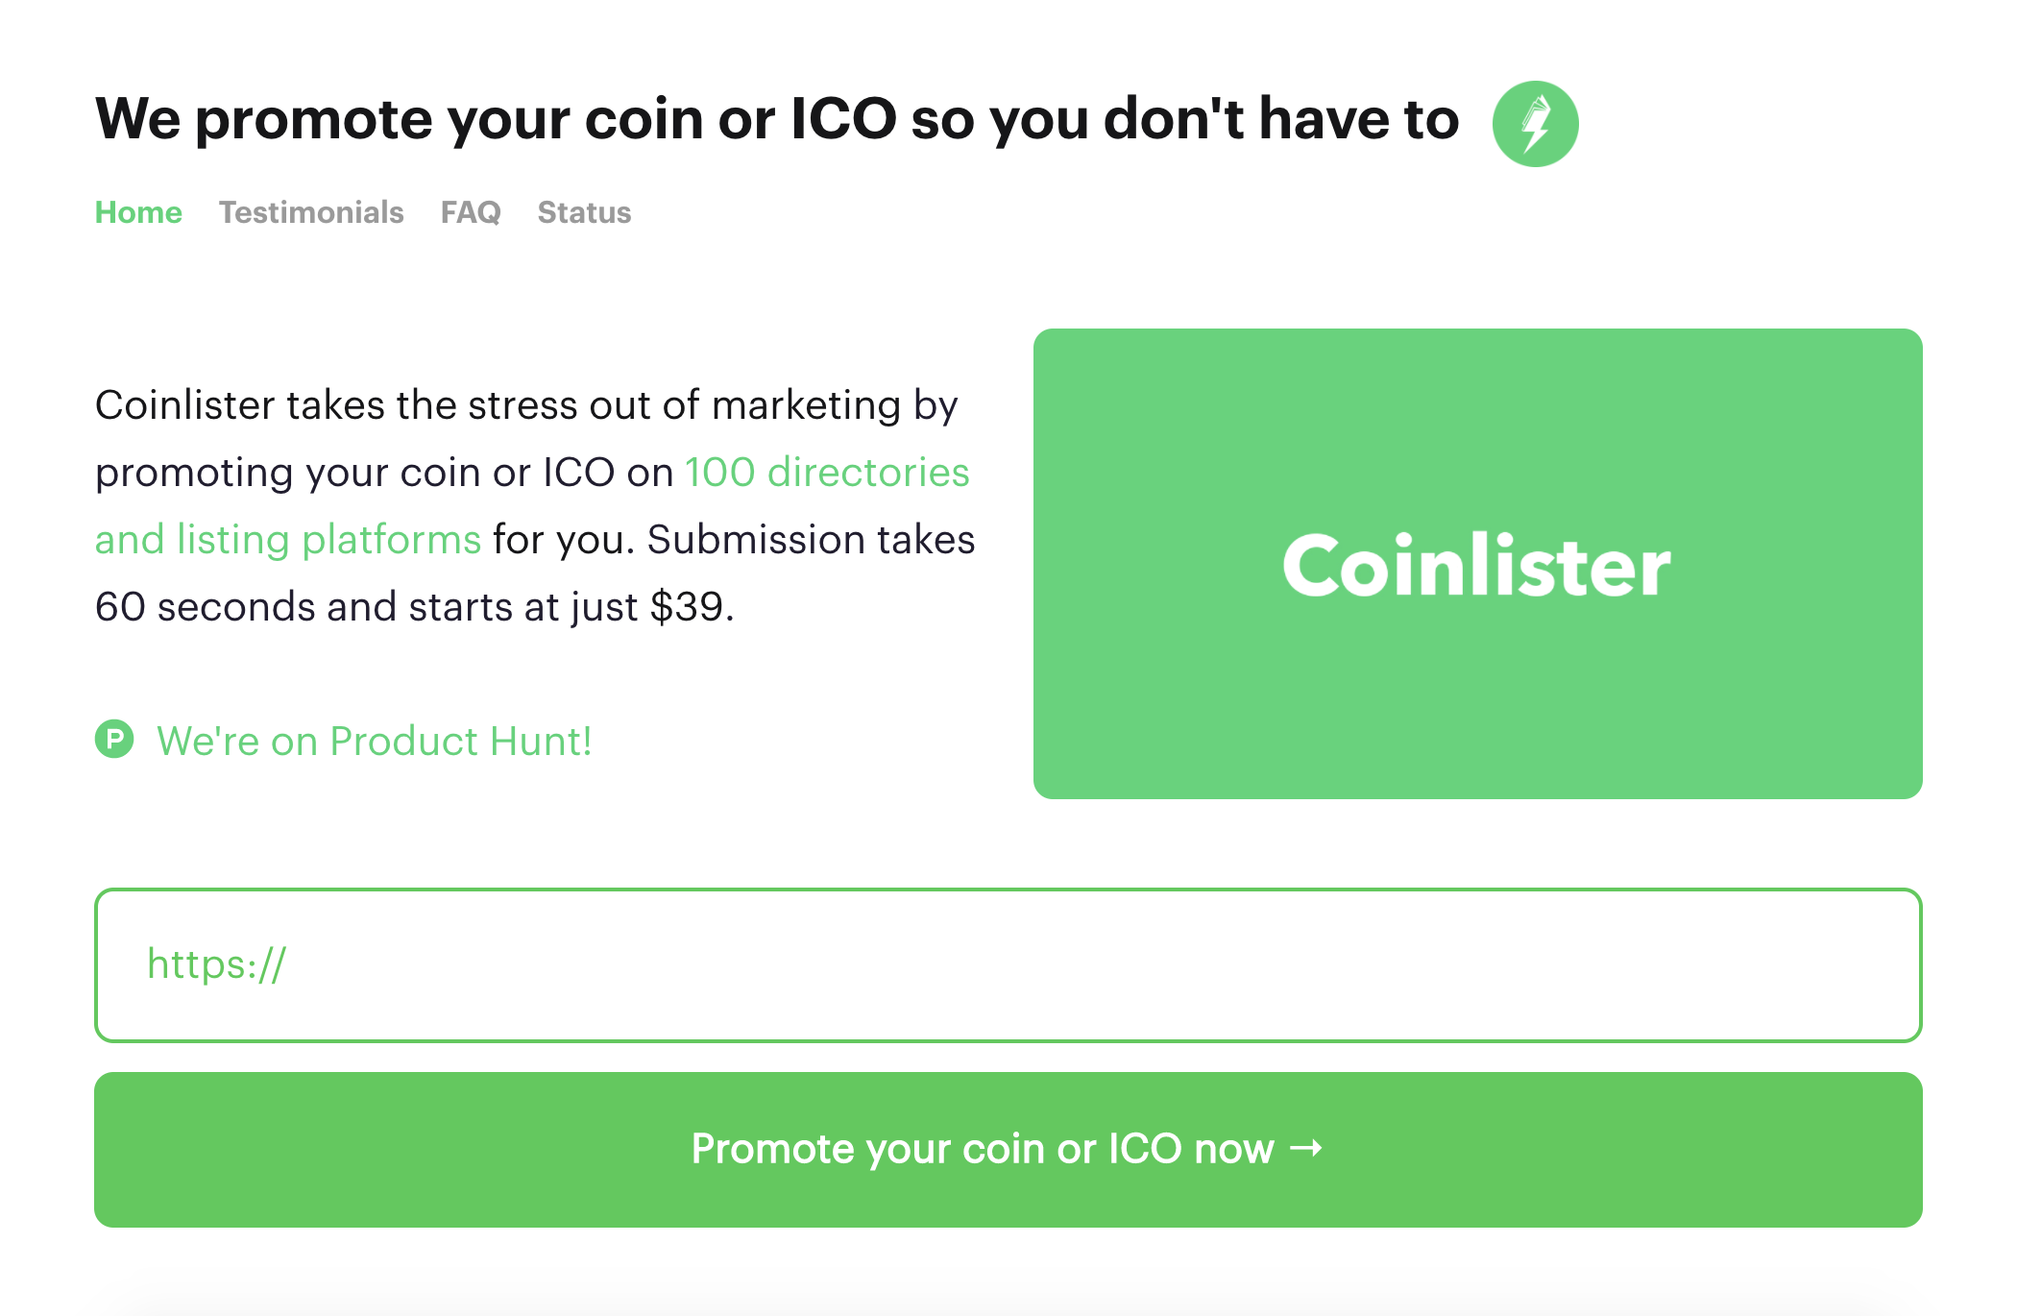This screenshot has height=1316, width=2017.
Task: Select the Home navigation item
Action: 138,212
